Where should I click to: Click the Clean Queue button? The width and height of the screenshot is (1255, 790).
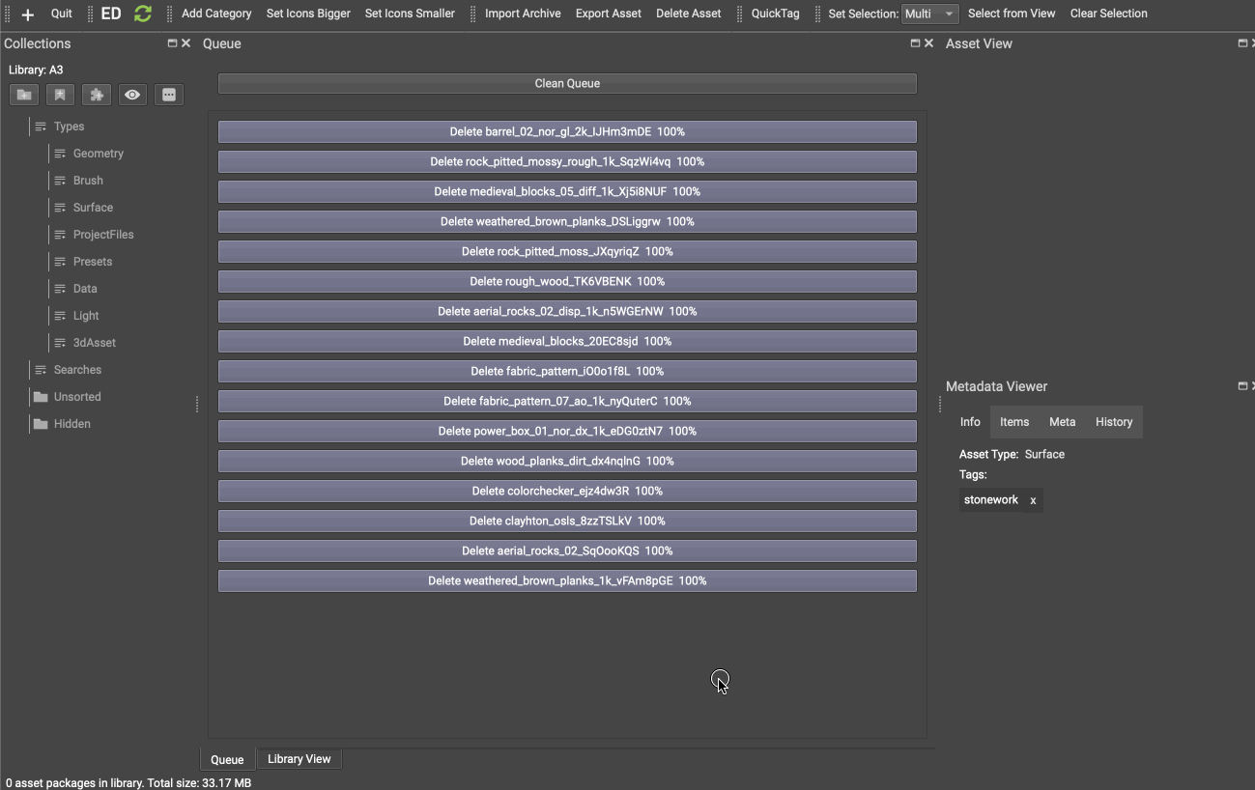coord(567,84)
